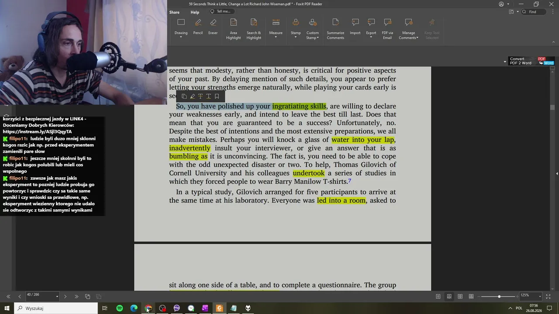Click the zoom slider handle

(499, 297)
